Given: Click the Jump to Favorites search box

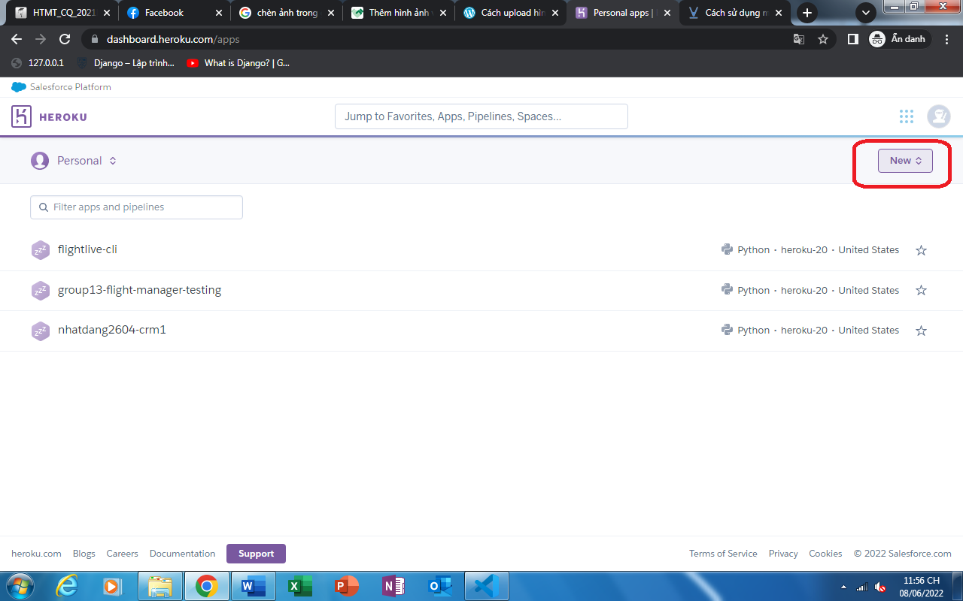Looking at the screenshot, I should [x=481, y=116].
